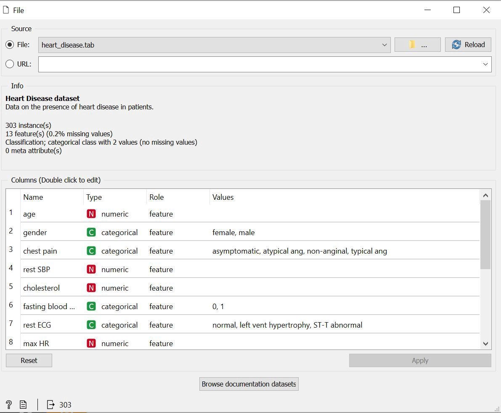Viewport: 501px width, 413px height.
Task: Create a report via the document icon
Action: pos(23,404)
